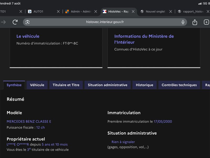Click the Le véhicule card heading
The image size is (210, 158).
click(x=28, y=36)
